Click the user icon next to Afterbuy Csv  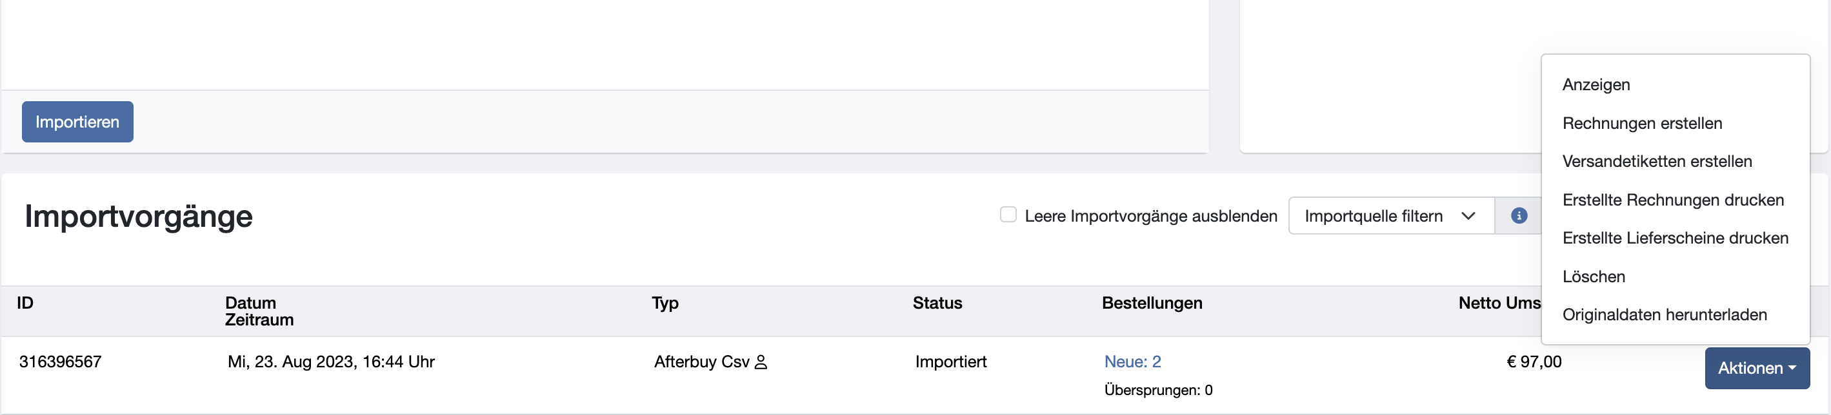coord(761,363)
